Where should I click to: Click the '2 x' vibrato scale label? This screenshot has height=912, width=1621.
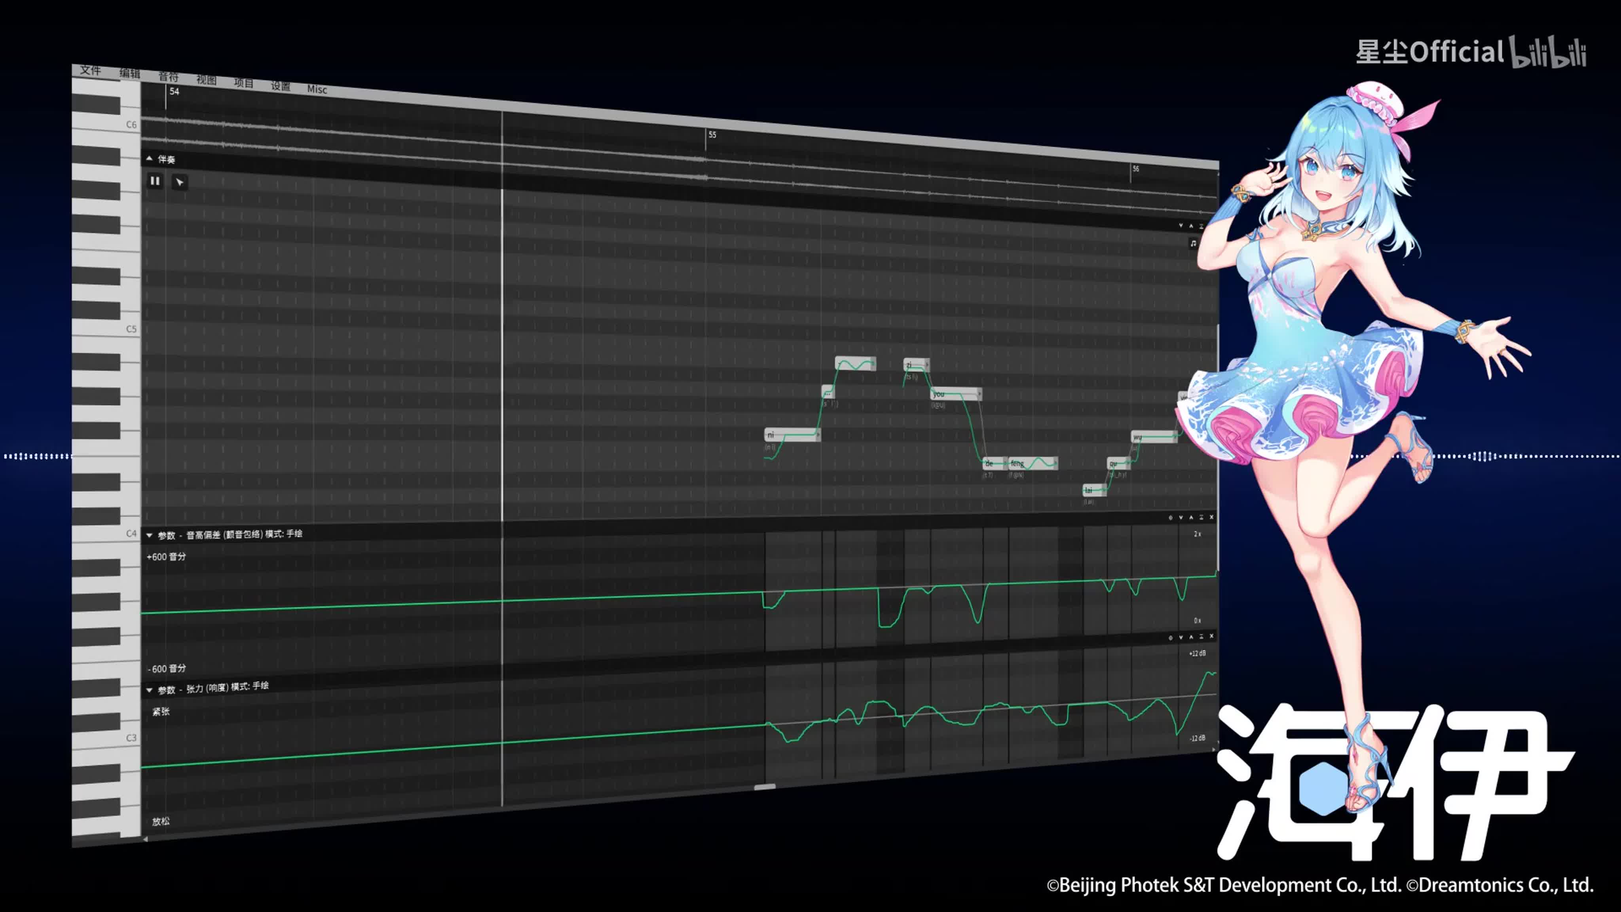[x=1198, y=534]
